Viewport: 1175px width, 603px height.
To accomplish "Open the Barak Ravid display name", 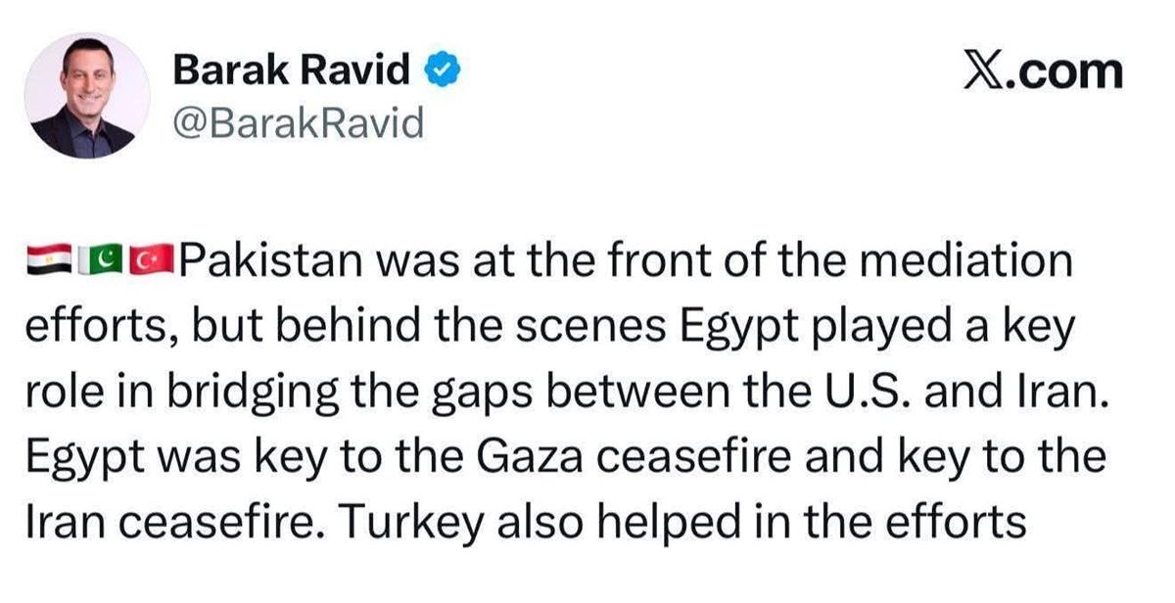I will point(292,70).
